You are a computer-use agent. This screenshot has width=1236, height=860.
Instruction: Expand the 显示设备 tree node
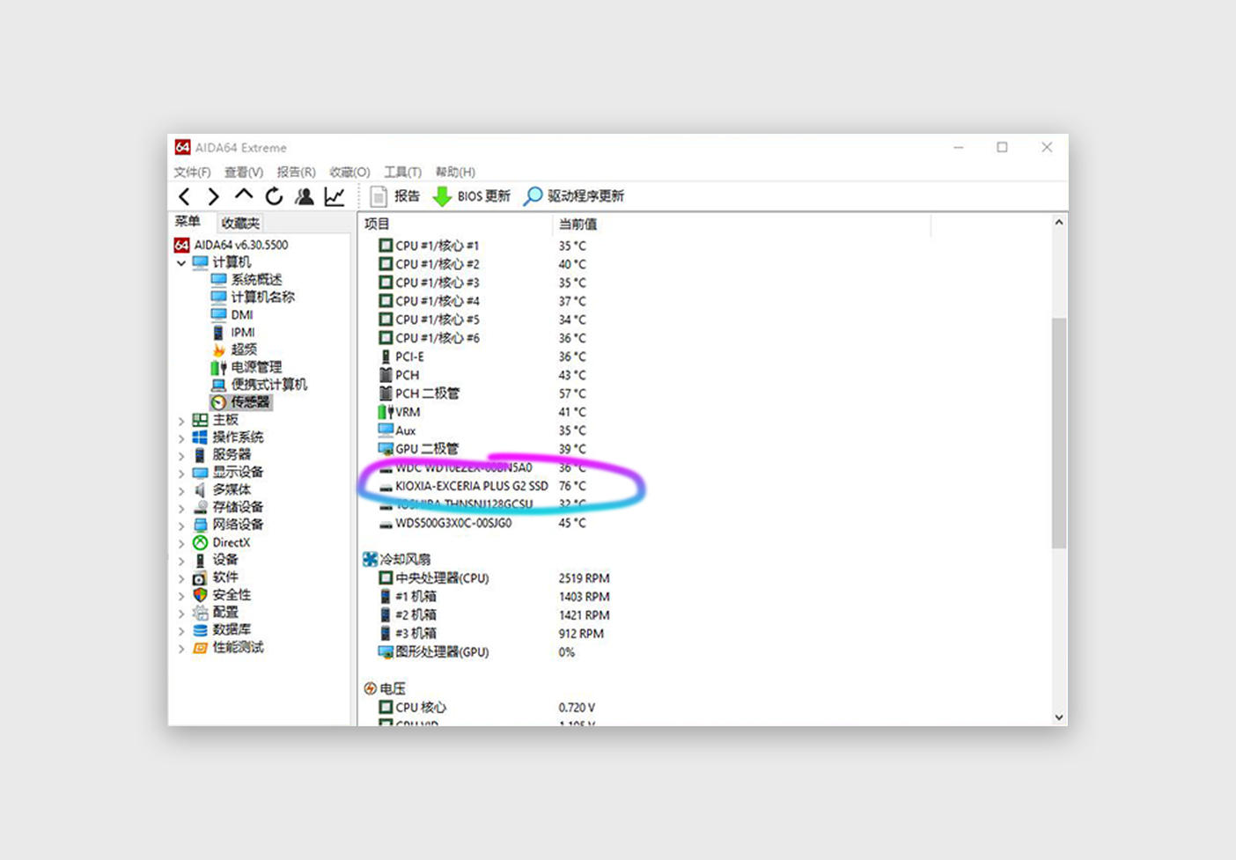point(181,473)
